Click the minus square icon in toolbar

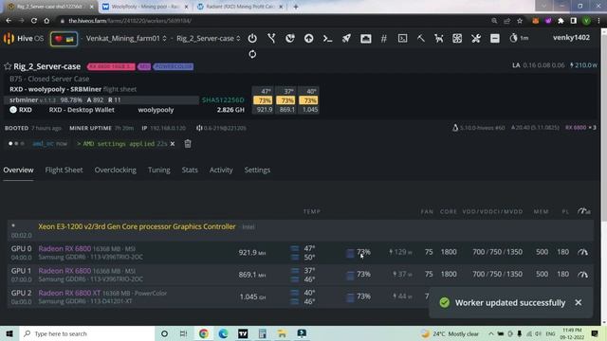tap(495, 38)
